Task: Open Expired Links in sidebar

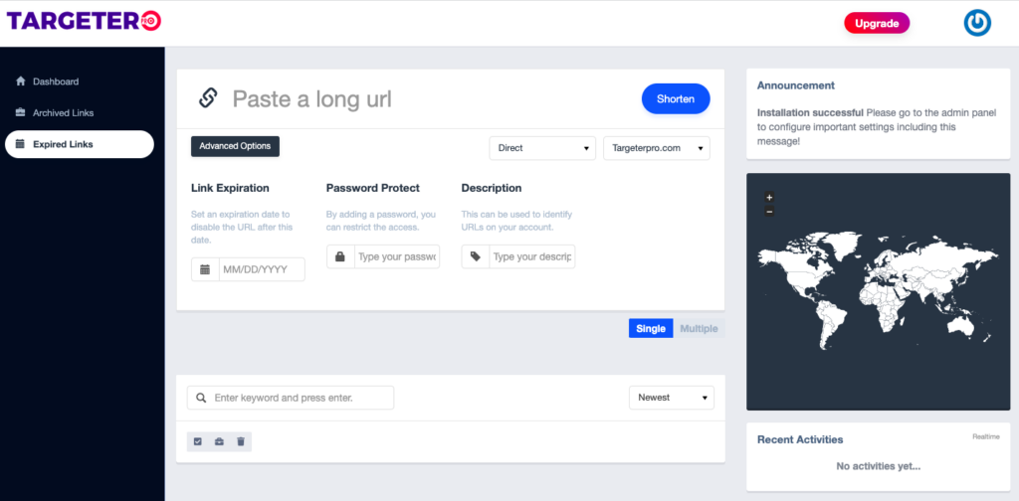Action: click(x=80, y=144)
